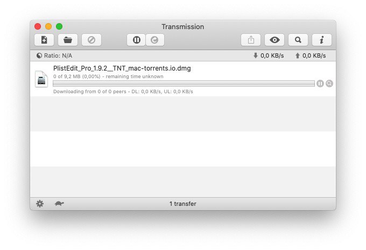Toggle turtle speed limit mode
This screenshot has width=366, height=250.
[59, 204]
